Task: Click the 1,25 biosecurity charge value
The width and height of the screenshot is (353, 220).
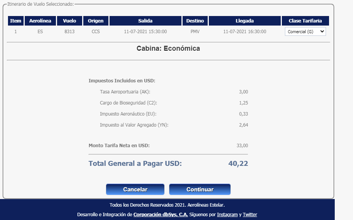Action: tap(243, 103)
